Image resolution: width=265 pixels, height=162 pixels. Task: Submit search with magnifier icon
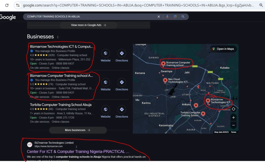tap(183, 17)
